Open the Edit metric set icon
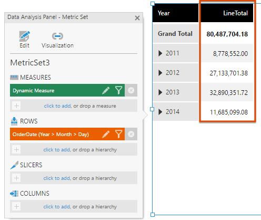Image resolution: width=261 pixels, height=220 pixels. 24,36
